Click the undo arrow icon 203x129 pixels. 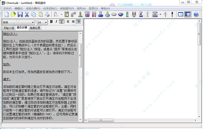point(56,14)
